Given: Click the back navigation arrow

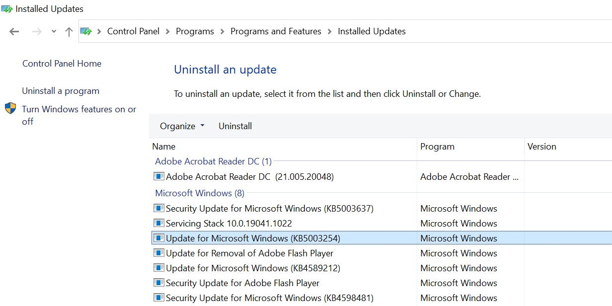Looking at the screenshot, I should click(14, 31).
